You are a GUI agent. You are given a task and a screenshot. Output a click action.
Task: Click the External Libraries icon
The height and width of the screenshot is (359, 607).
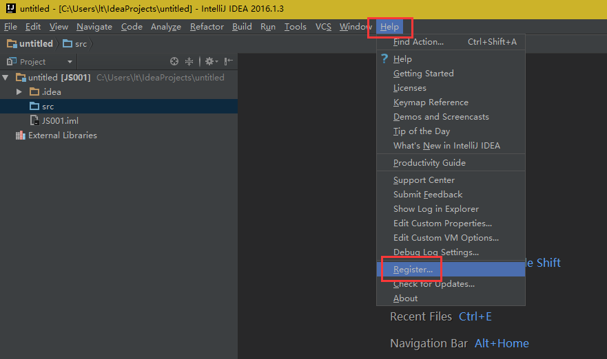(x=20, y=135)
